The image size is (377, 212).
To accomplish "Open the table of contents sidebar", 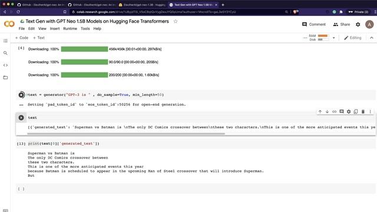I will [x=5, y=41].
